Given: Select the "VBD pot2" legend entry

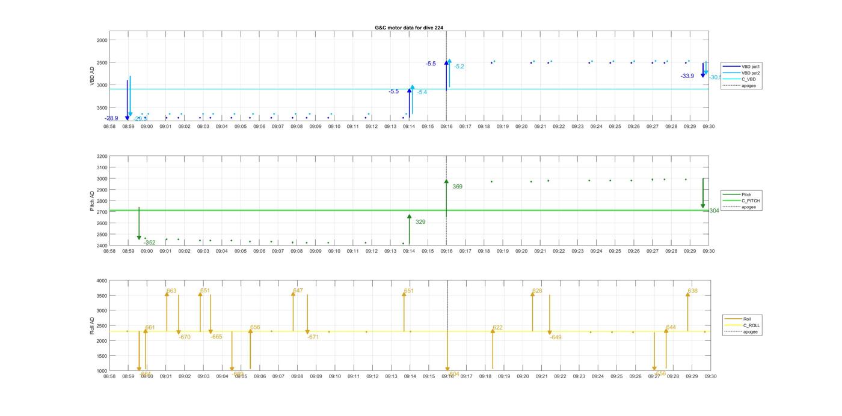Looking at the screenshot, I should pyautogui.click(x=740, y=73).
